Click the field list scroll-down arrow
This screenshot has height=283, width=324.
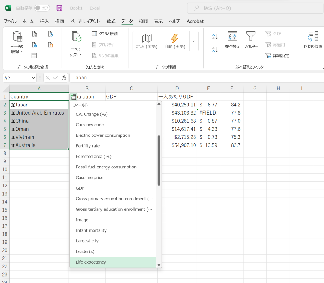(x=159, y=265)
